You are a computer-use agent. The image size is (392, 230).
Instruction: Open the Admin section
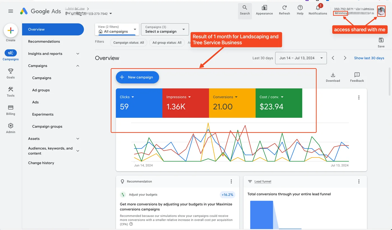tap(10, 128)
